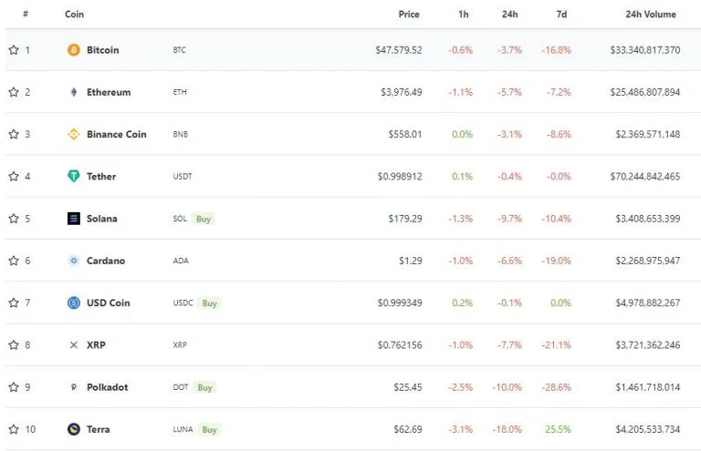
Task: Sort table by Price column header
Action: coord(409,15)
